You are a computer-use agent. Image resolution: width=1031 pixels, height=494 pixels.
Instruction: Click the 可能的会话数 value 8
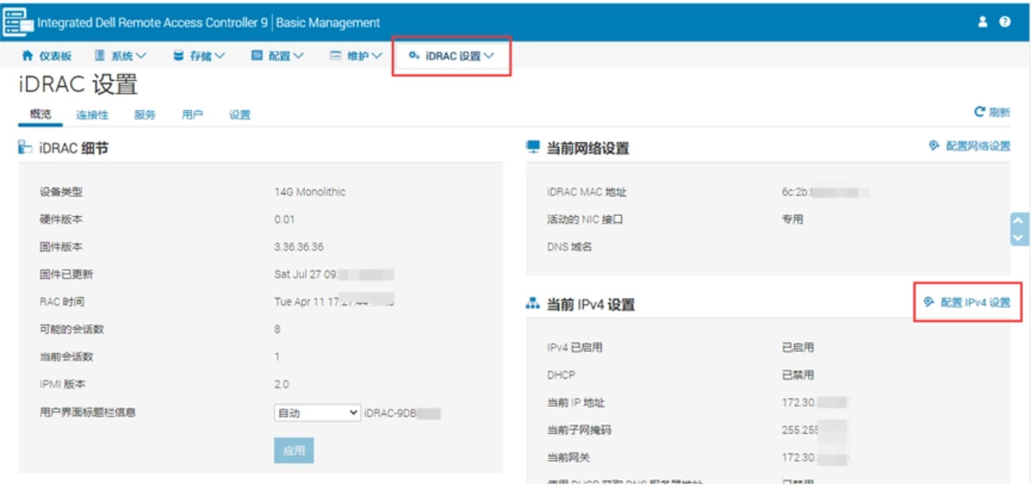pyautogui.click(x=277, y=329)
